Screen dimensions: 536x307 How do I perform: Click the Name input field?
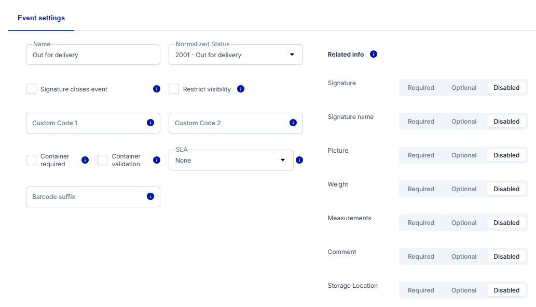tap(93, 55)
